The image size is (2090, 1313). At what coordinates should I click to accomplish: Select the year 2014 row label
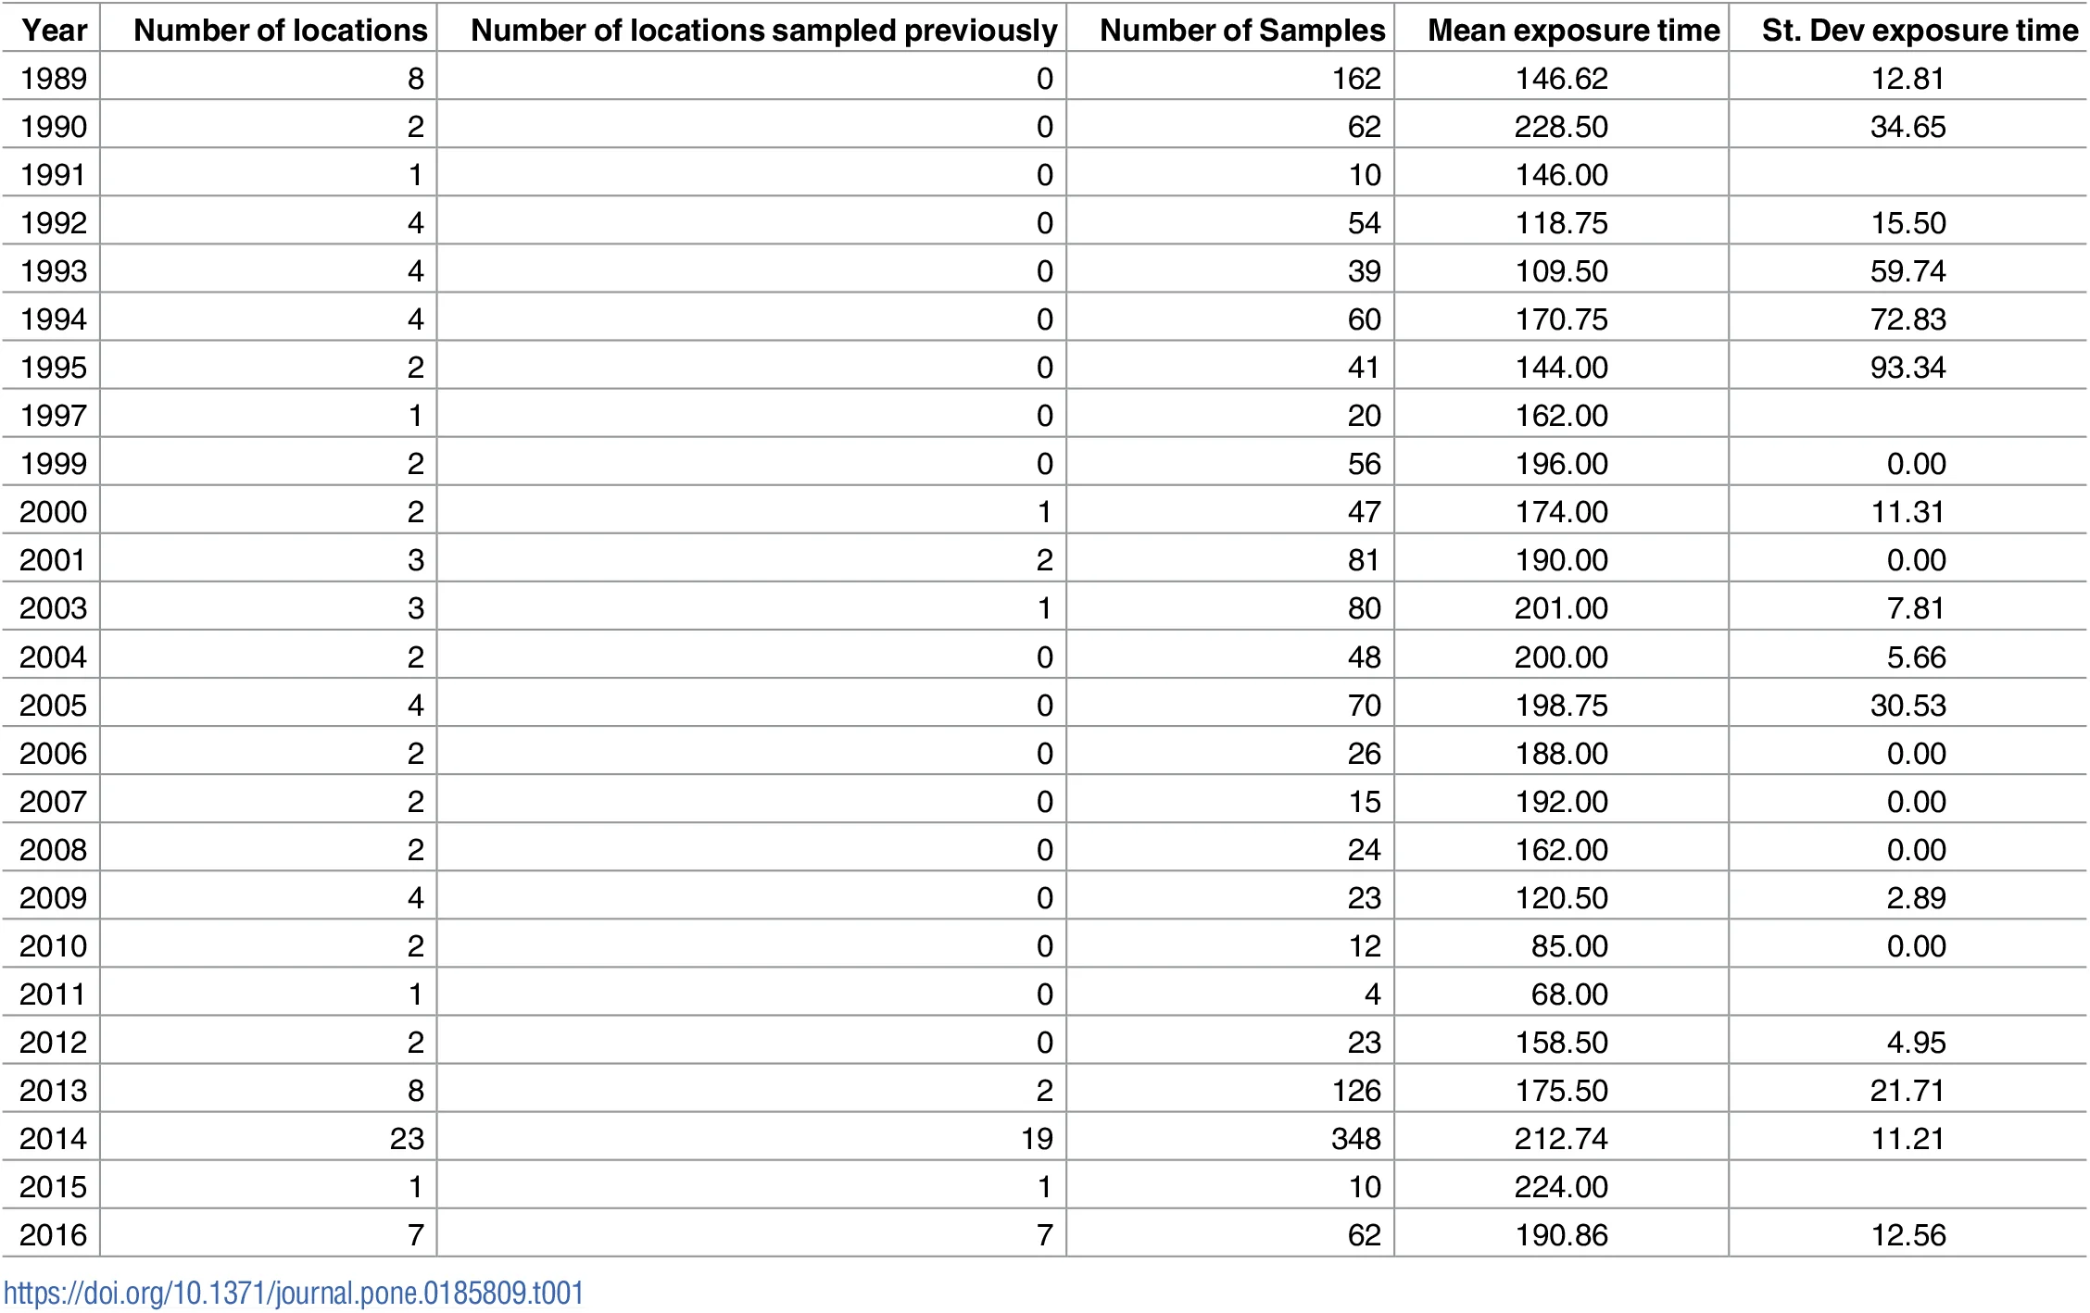point(54,1138)
